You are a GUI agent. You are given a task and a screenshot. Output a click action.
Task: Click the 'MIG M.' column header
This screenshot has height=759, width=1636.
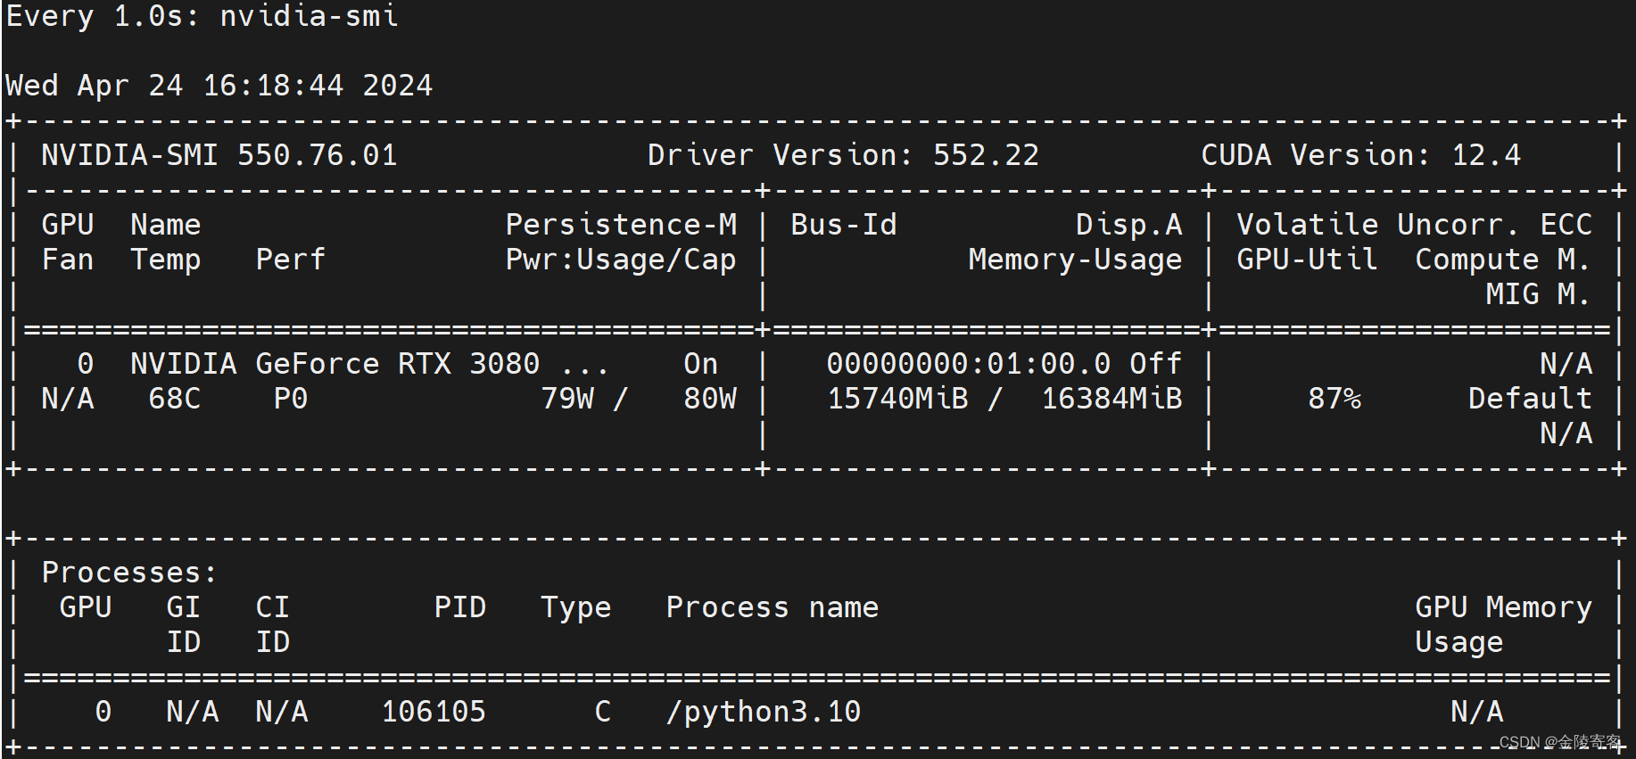pyautogui.click(x=1540, y=294)
